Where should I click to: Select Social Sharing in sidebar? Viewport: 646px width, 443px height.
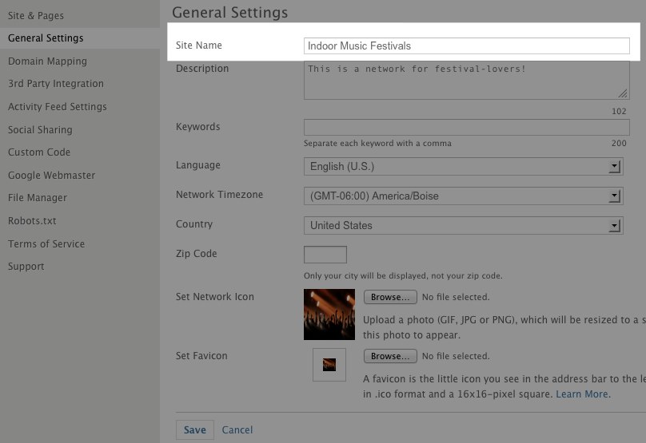tap(40, 130)
